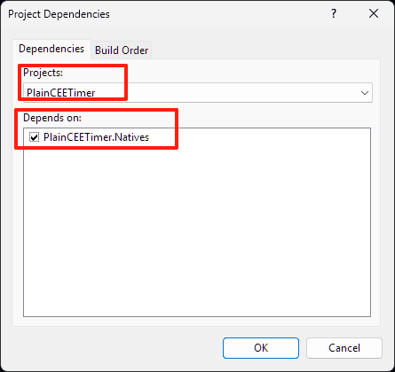Click the empty footer left of OK
395x372 pixels.
click(x=115, y=348)
